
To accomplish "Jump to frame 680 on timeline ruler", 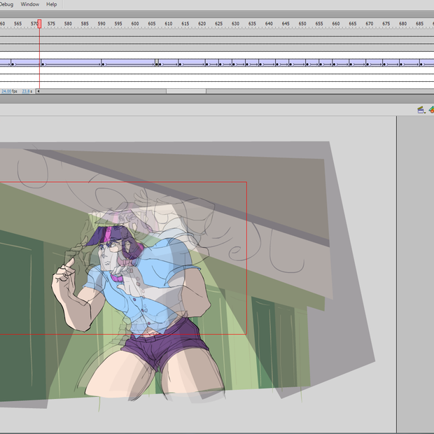I will tap(403, 24).
